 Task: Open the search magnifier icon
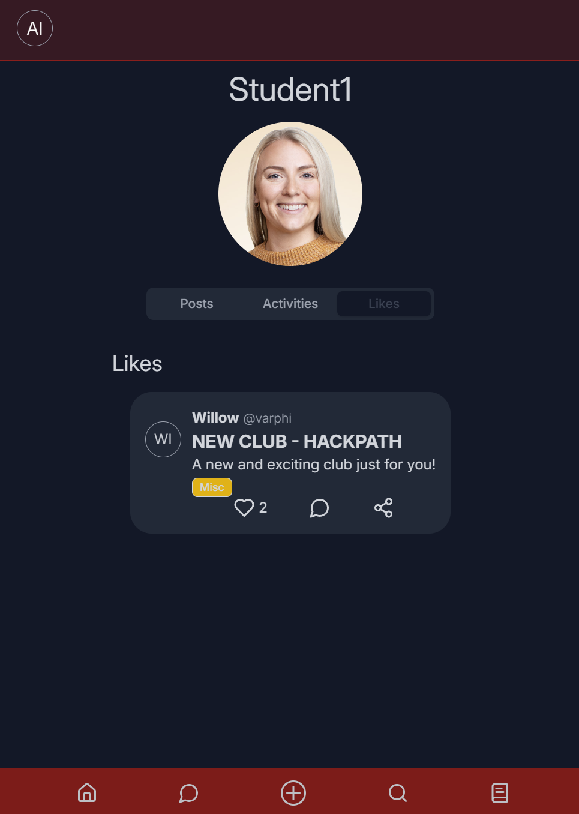397,793
